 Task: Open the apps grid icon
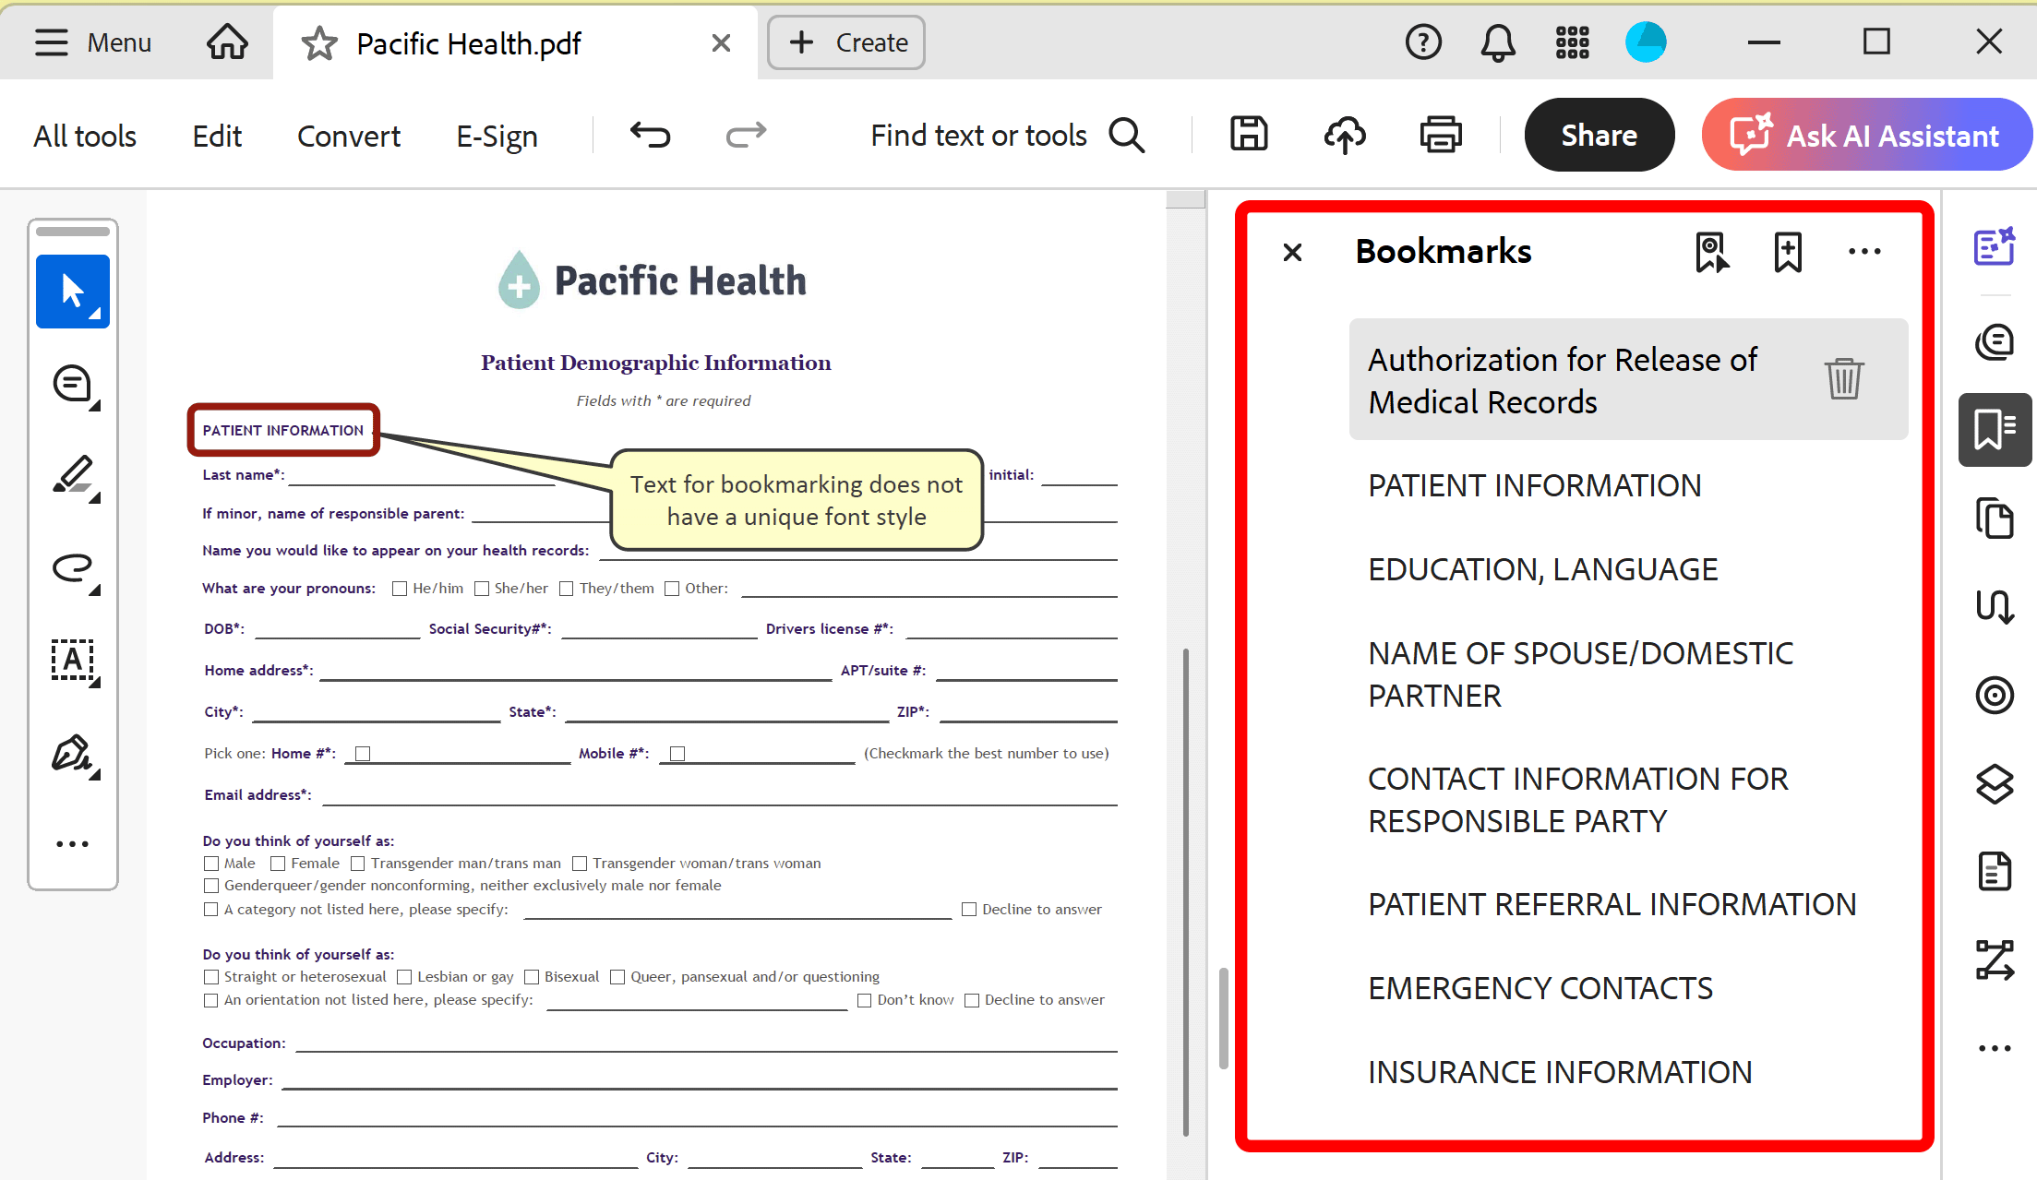pos(1572,42)
